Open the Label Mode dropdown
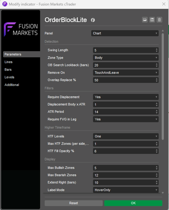Viewport: 169px width, 210px height. pos(126,190)
